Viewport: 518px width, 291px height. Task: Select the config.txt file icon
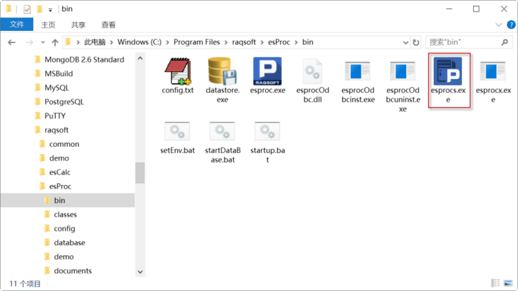click(x=177, y=71)
